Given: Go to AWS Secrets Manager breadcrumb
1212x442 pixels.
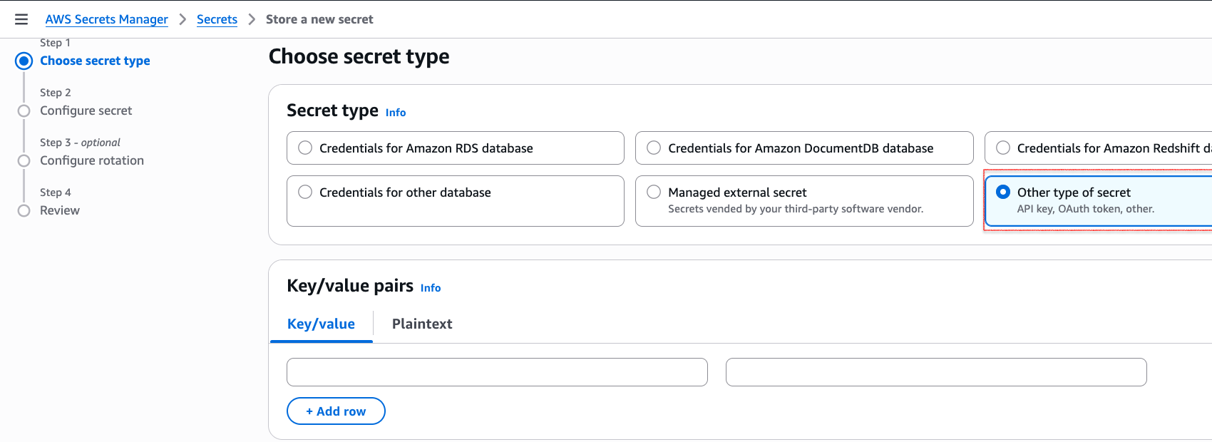Looking at the screenshot, I should pyautogui.click(x=106, y=19).
